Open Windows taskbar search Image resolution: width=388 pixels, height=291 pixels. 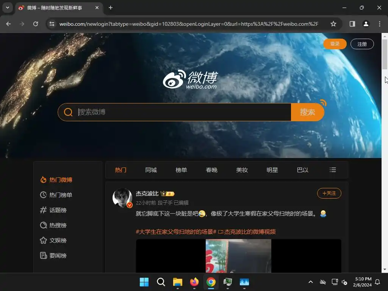click(161, 282)
